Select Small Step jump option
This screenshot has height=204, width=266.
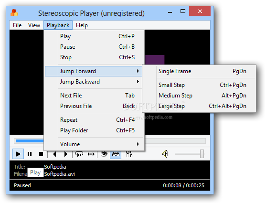[x=199, y=85]
